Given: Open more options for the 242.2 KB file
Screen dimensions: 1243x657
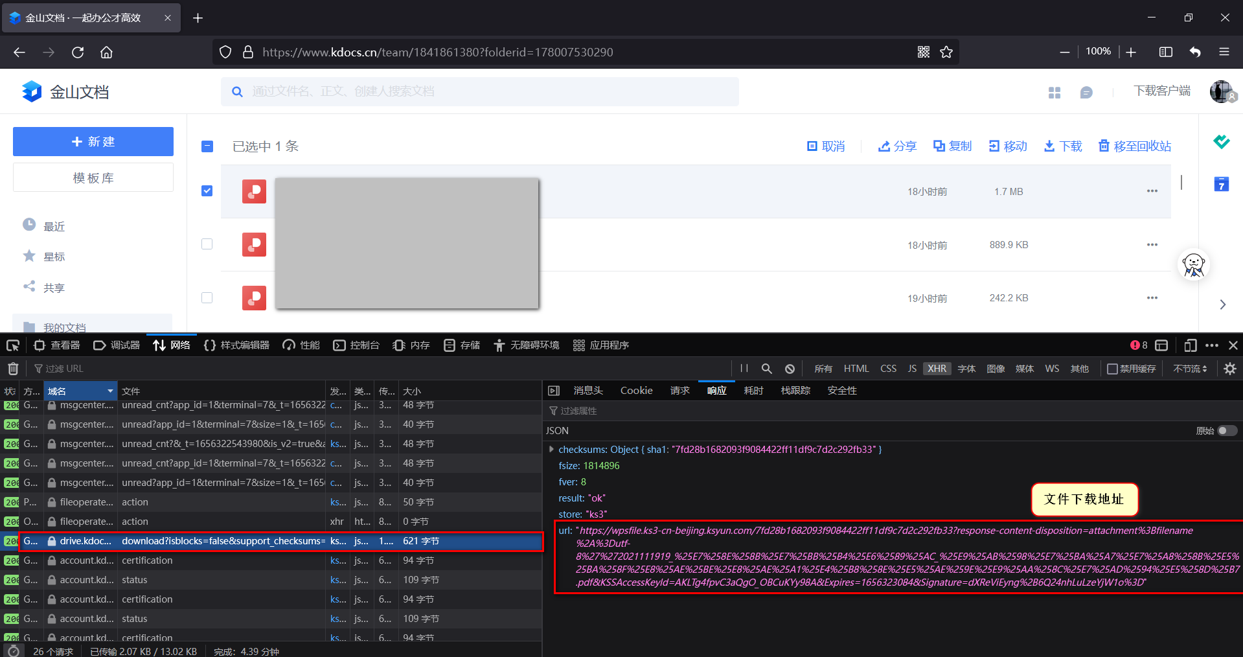Looking at the screenshot, I should 1152,298.
